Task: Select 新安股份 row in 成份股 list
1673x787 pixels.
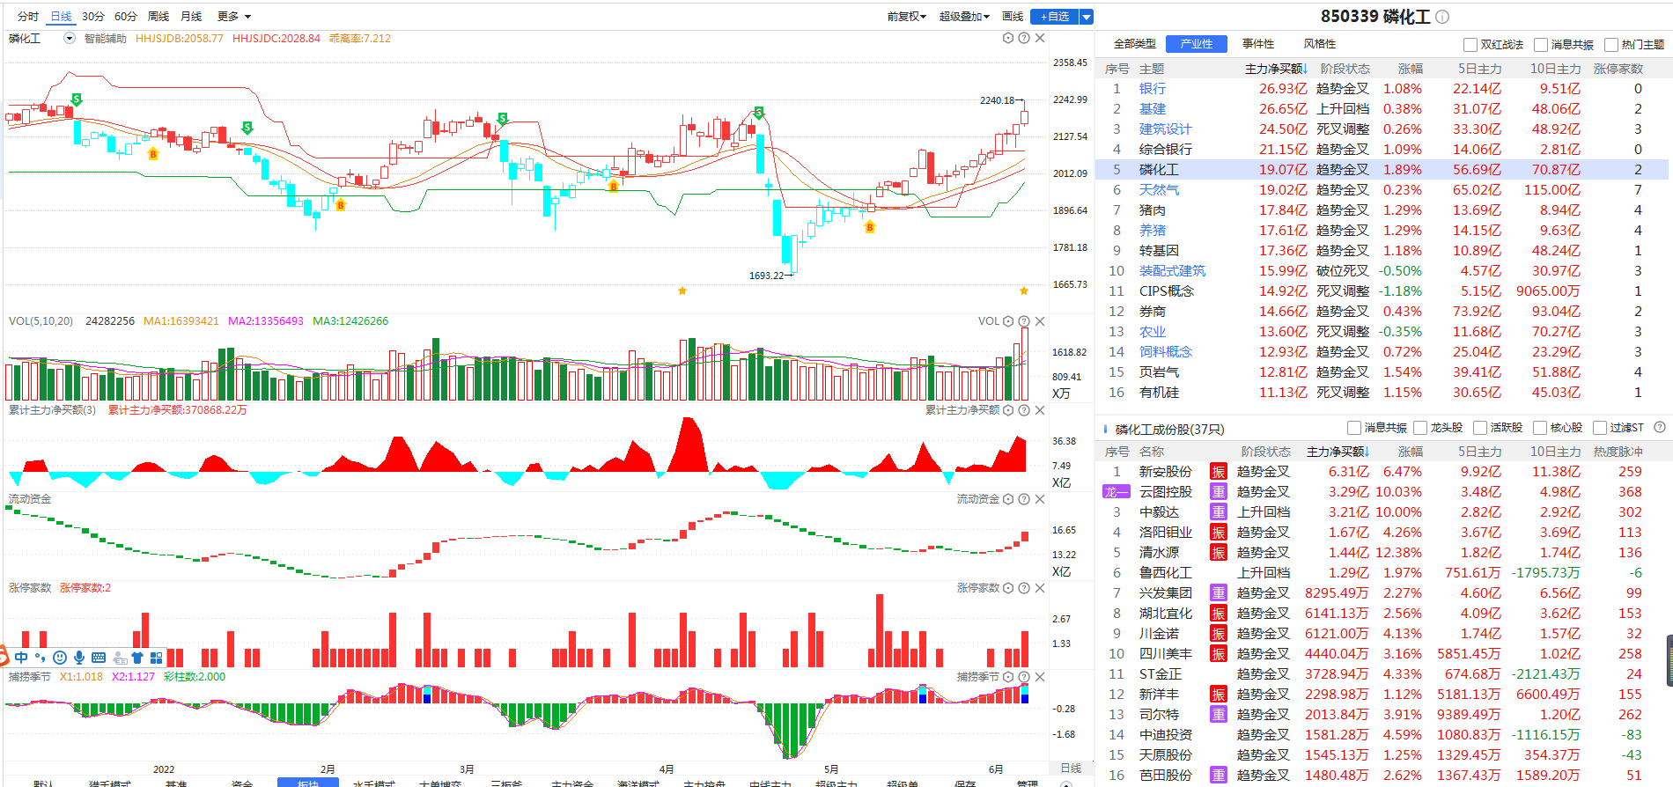Action: pos(1382,472)
